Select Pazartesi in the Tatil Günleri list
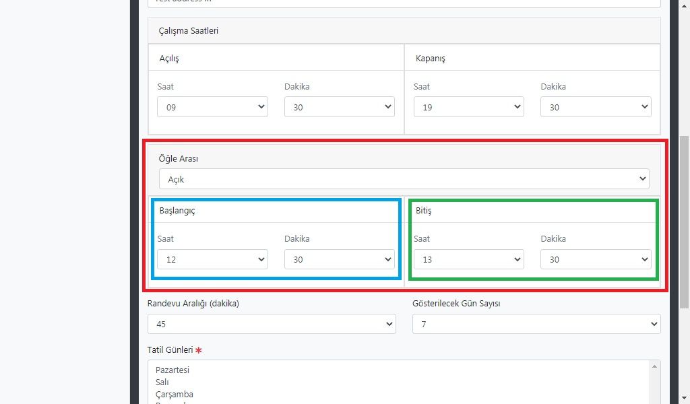690x404 pixels. (172, 370)
